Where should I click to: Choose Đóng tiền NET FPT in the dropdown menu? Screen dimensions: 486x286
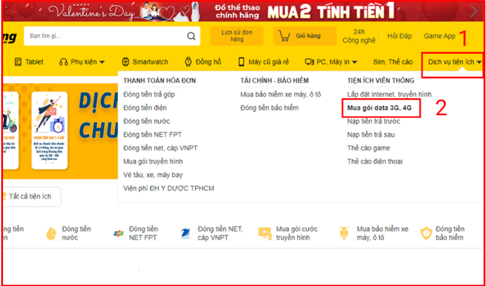click(152, 135)
